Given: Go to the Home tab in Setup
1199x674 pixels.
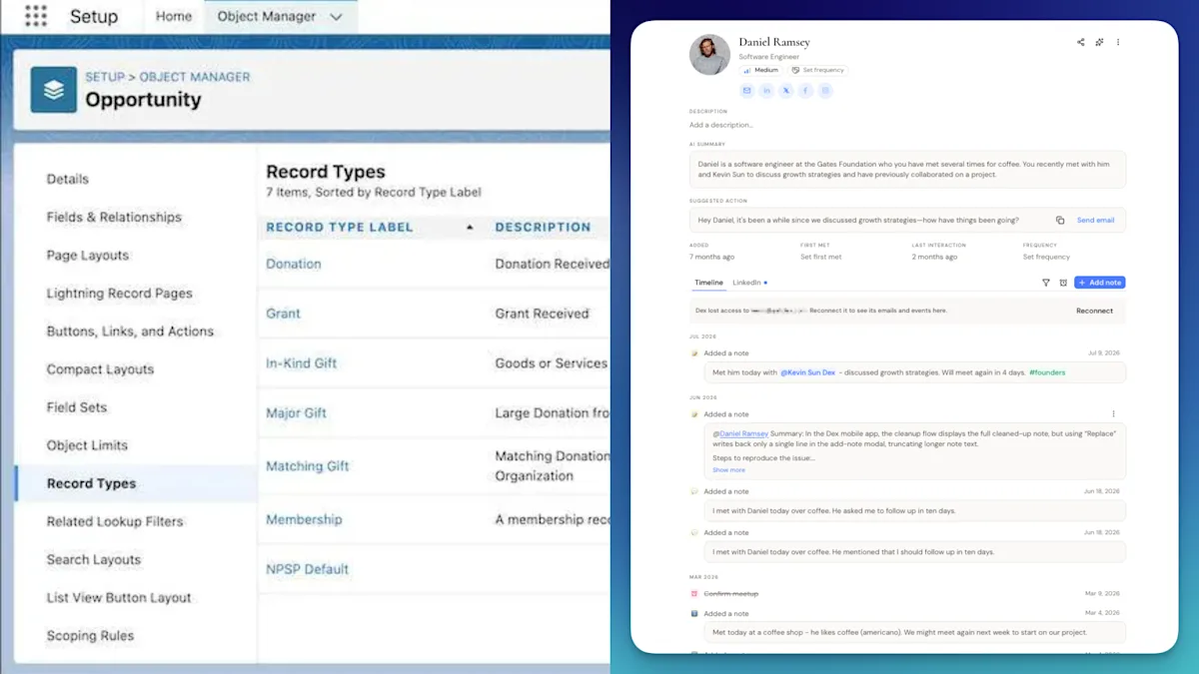Looking at the screenshot, I should point(174,16).
